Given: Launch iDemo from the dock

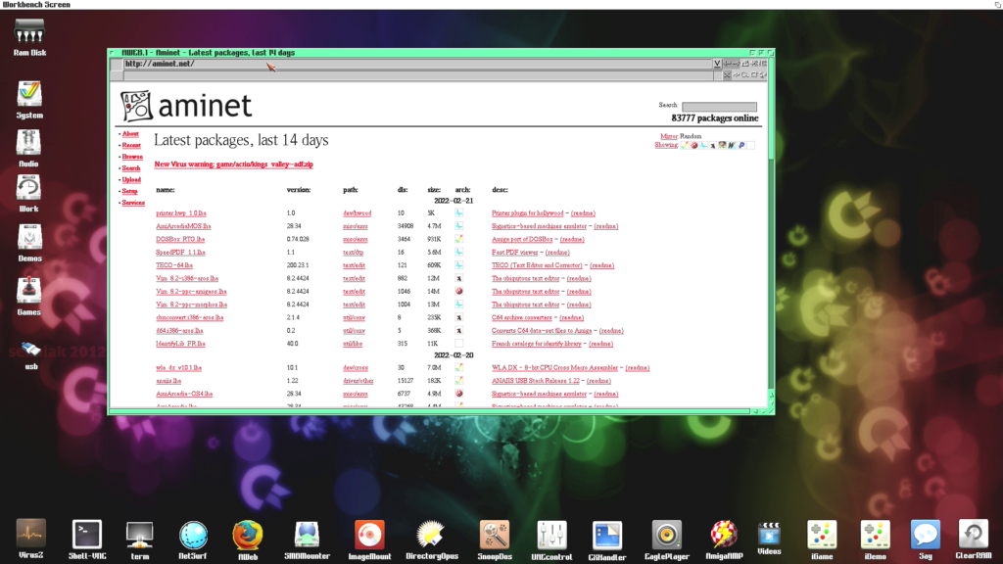Looking at the screenshot, I should 875,540.
